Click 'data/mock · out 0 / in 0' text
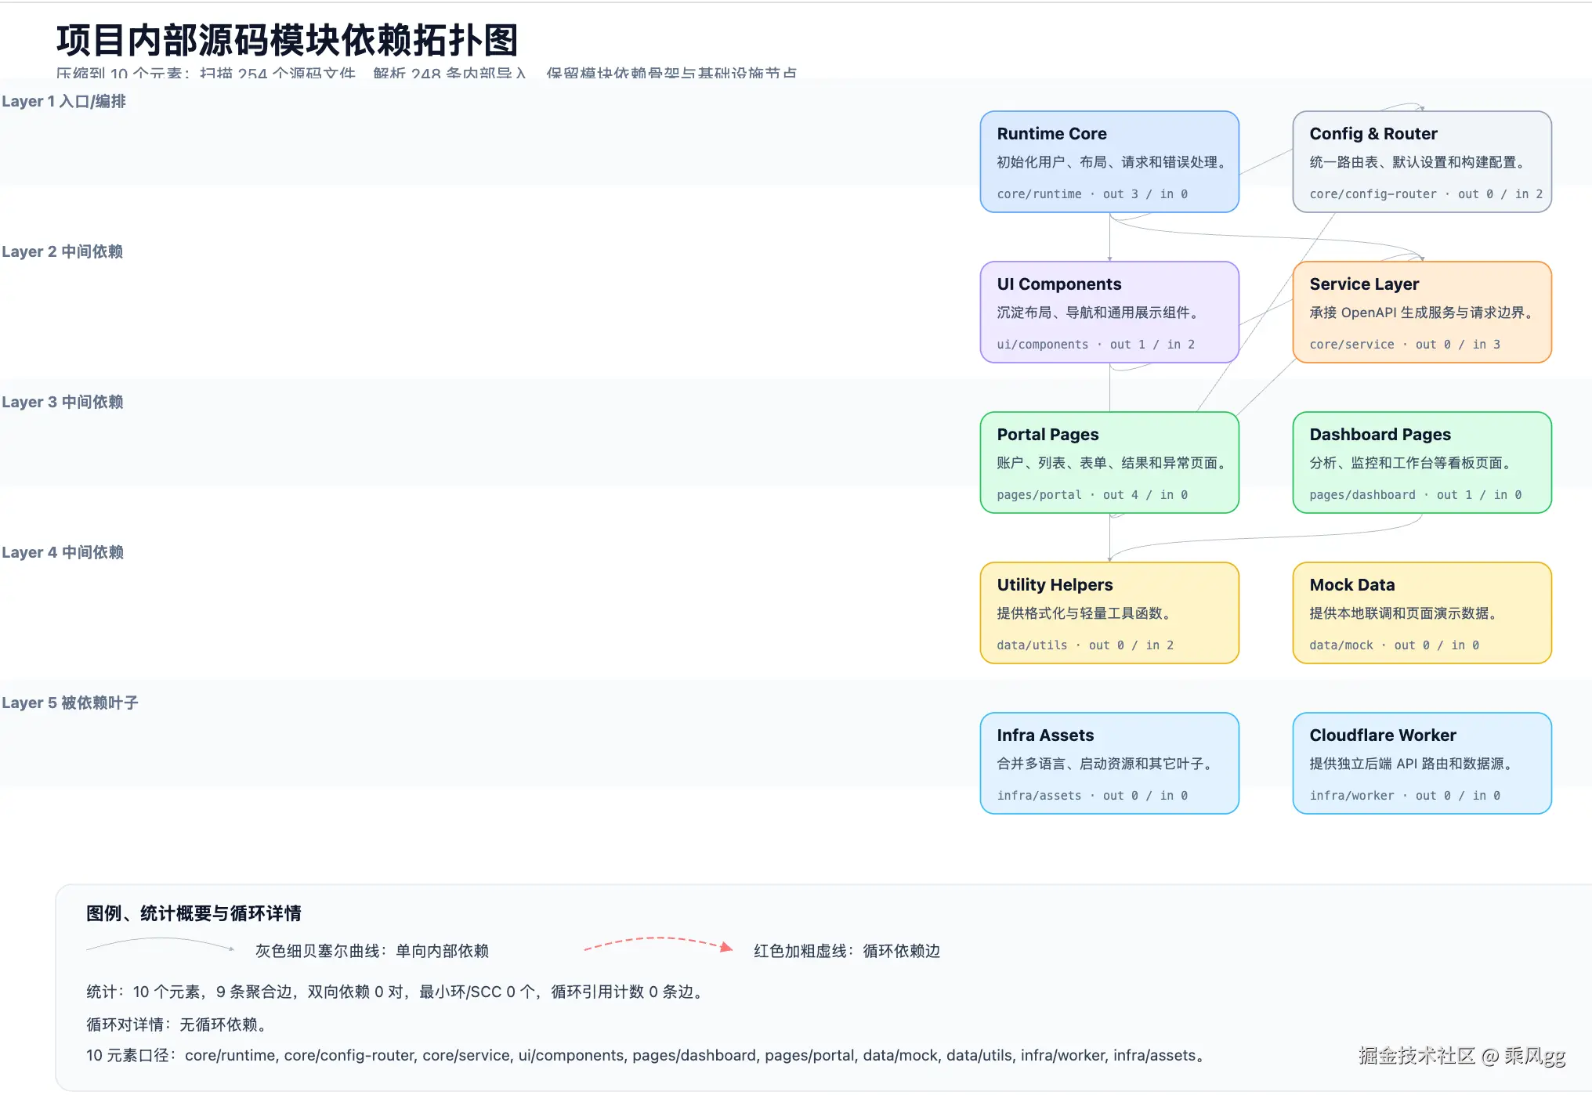Viewport: 1592px width, 1095px height. pos(1395,645)
